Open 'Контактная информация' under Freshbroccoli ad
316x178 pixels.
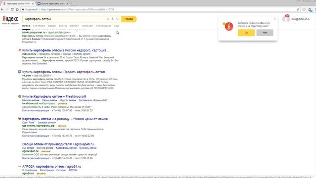[36, 110]
